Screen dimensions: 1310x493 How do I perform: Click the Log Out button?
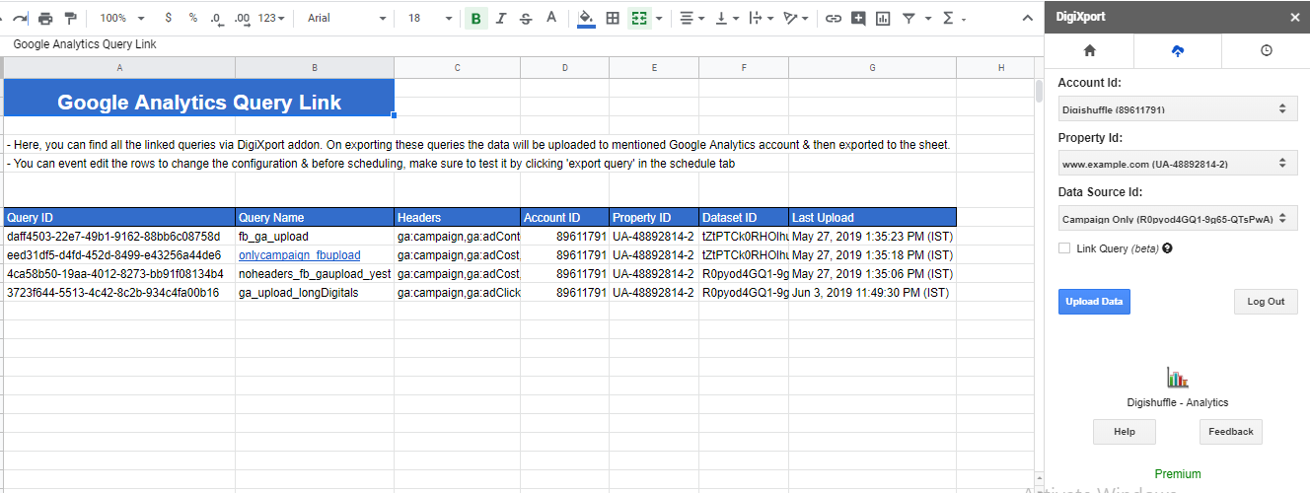click(1266, 302)
